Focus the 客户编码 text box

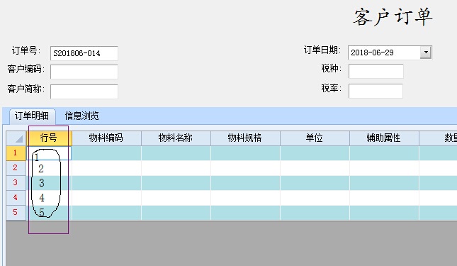point(84,72)
